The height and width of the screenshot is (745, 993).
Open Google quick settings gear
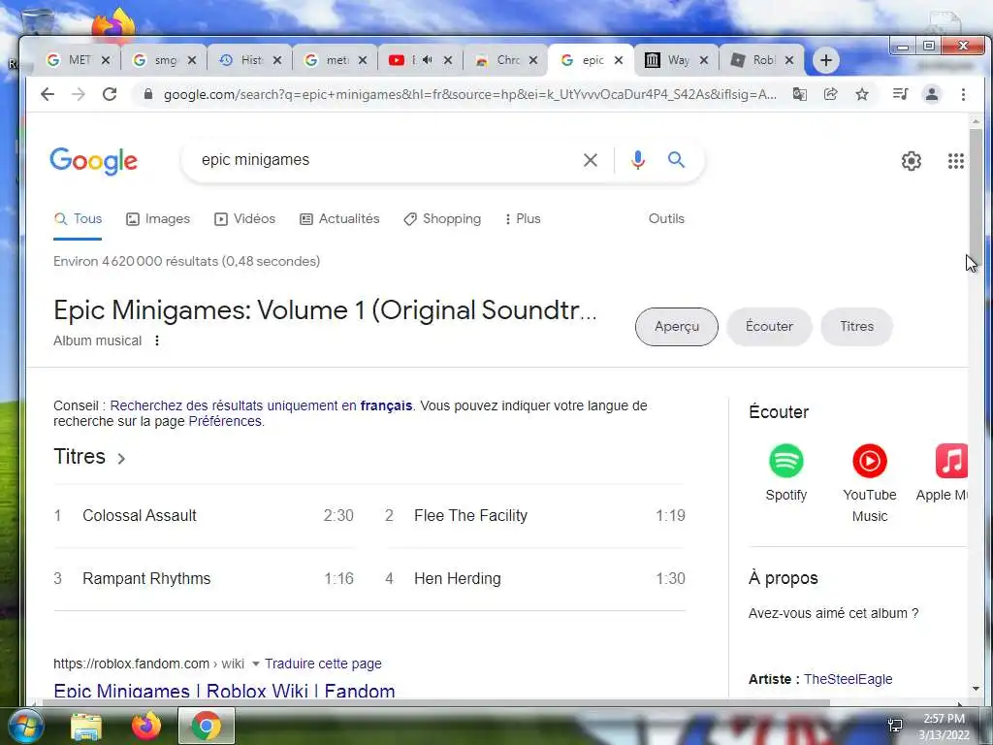coord(912,161)
